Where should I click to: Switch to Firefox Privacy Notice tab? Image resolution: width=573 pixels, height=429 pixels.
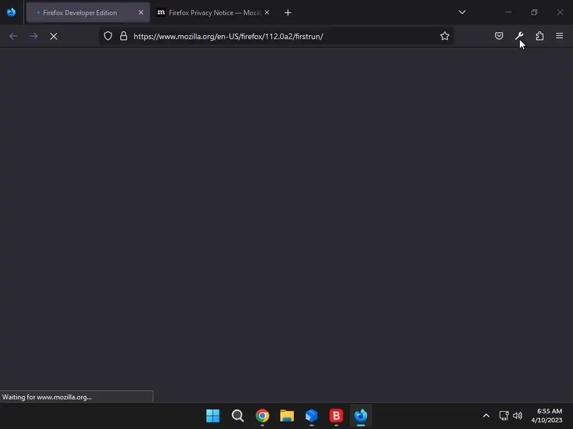[214, 12]
